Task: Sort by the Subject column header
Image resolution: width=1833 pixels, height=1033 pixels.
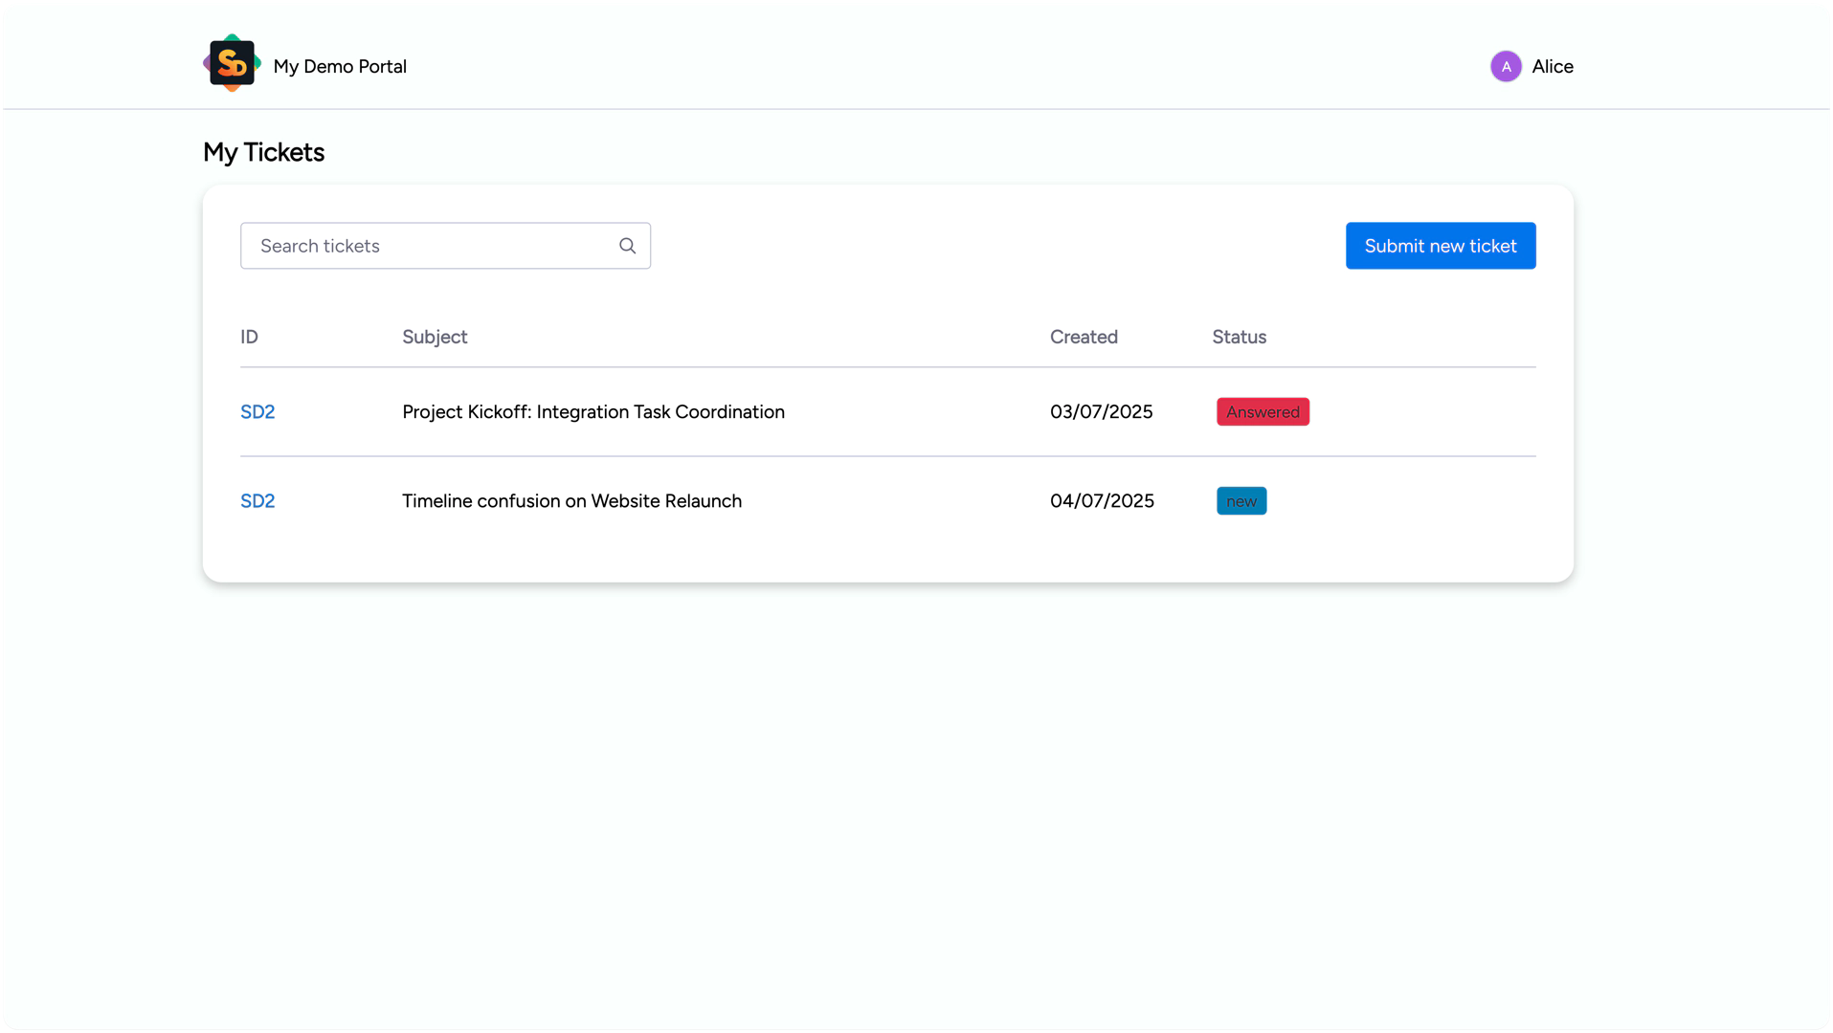Action: tap(435, 337)
